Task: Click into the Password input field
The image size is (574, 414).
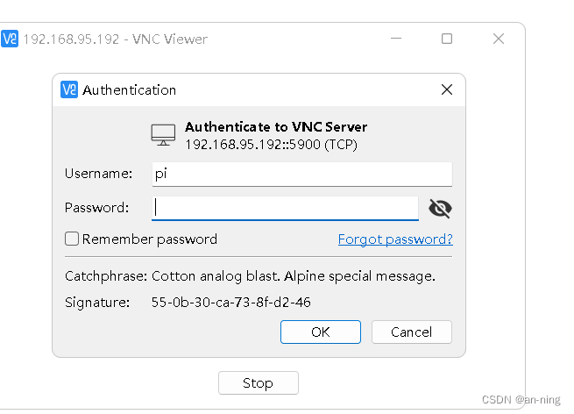Action: click(x=285, y=208)
